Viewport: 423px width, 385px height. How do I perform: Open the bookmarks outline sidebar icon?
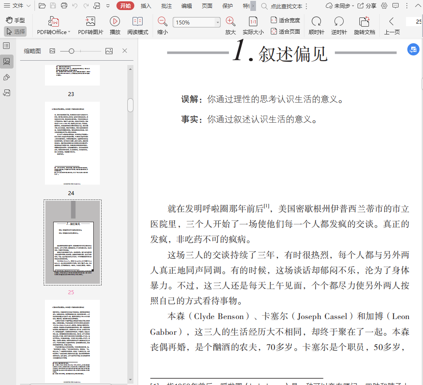point(7,46)
